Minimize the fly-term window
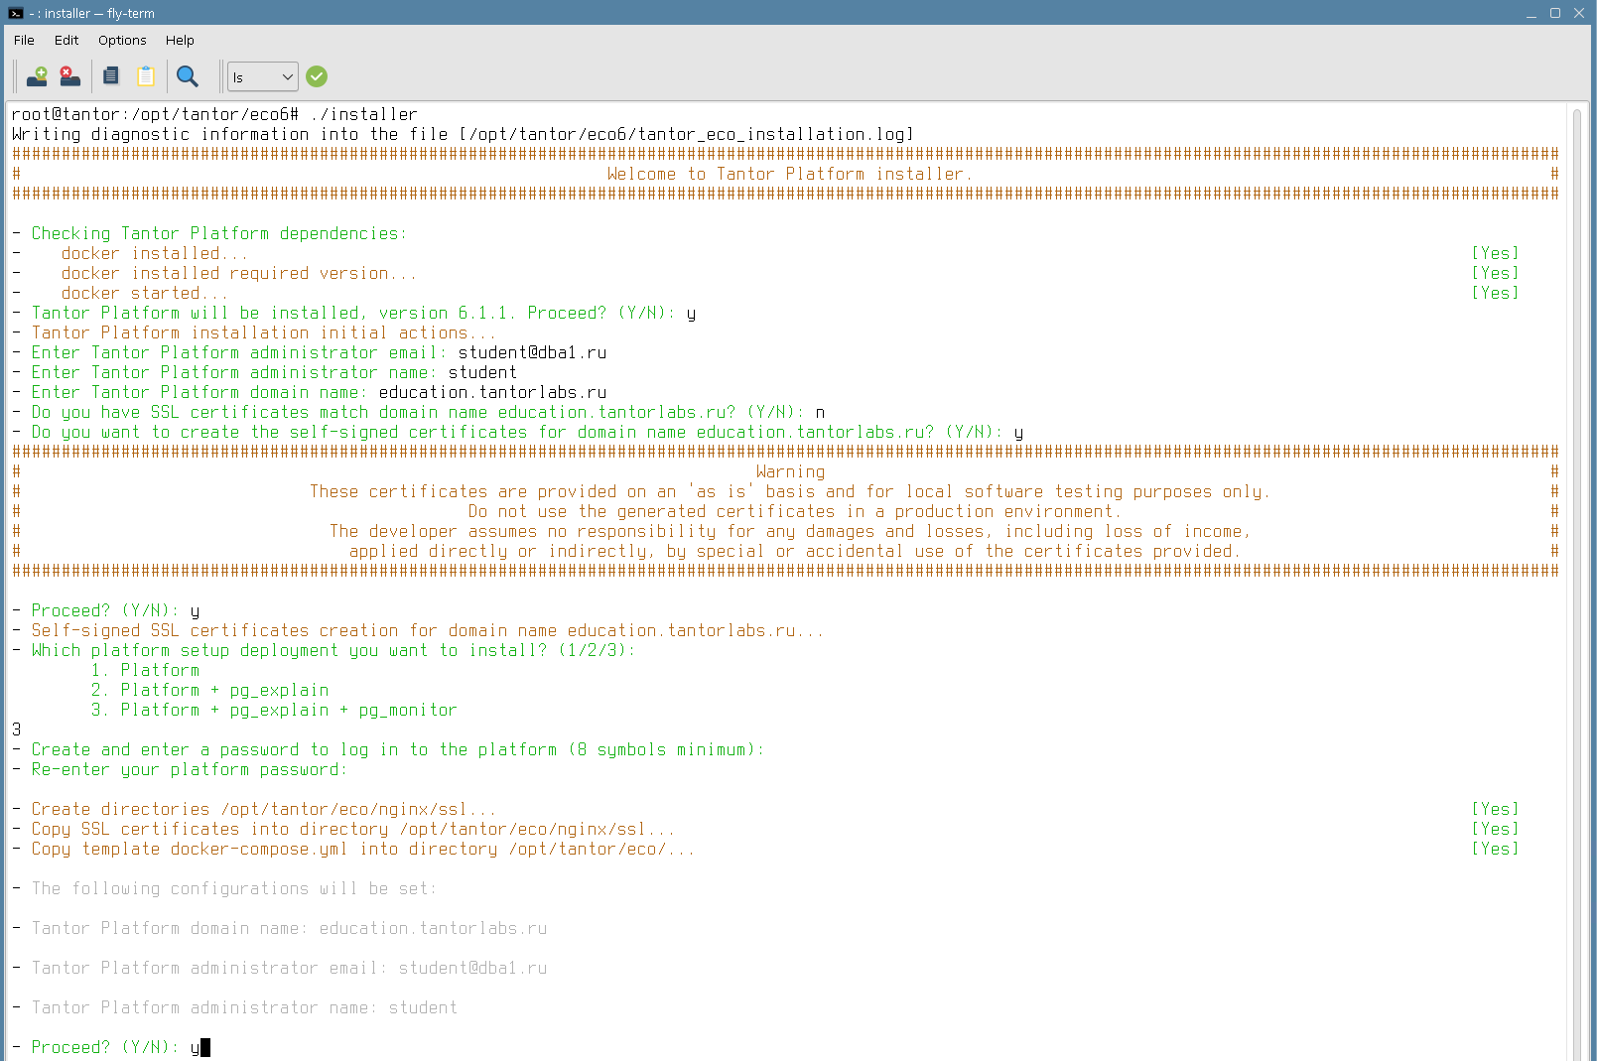This screenshot has height=1061, width=1597. point(1531,13)
